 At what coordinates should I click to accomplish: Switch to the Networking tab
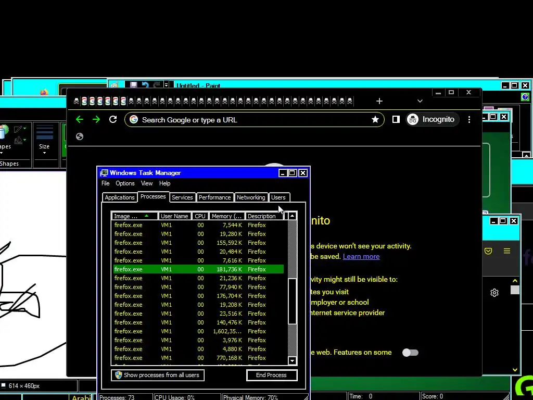[251, 197]
